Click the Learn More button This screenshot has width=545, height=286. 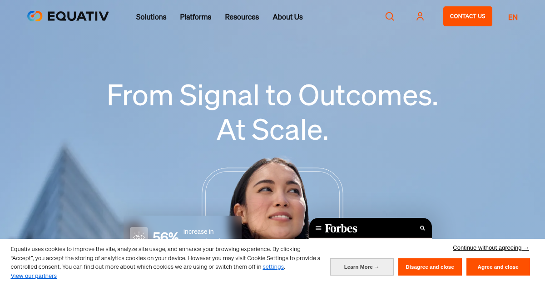[x=362, y=267]
